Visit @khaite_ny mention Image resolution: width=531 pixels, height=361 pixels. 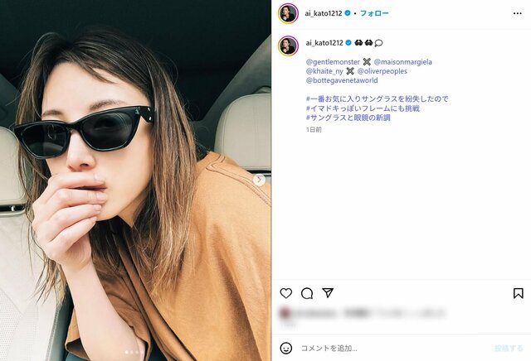324,71
